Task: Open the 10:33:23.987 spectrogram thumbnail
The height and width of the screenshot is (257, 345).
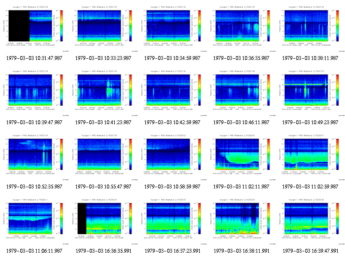Action: [x=103, y=28]
